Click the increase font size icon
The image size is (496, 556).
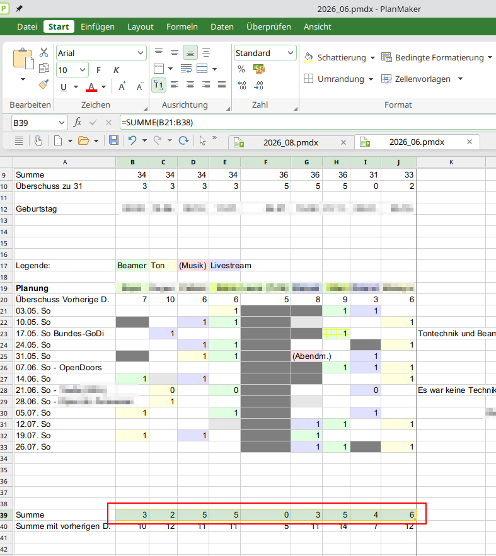pyautogui.click(x=122, y=86)
